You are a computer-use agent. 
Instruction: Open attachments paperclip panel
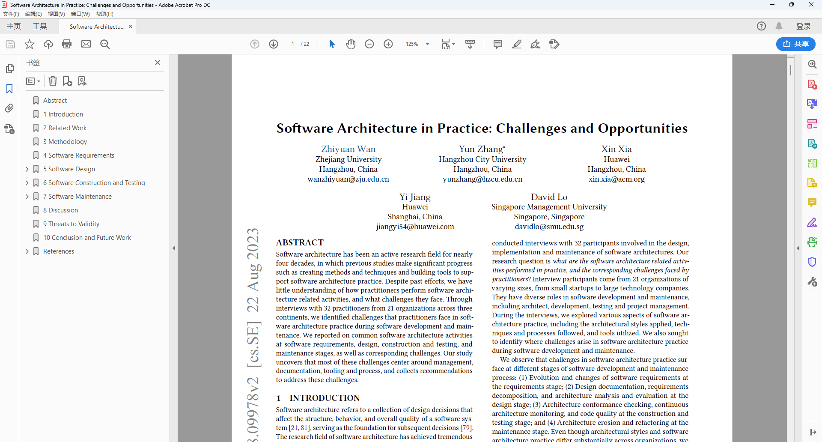click(x=9, y=108)
